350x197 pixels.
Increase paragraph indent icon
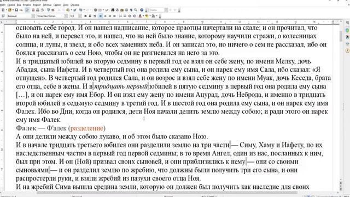pos(134,16)
